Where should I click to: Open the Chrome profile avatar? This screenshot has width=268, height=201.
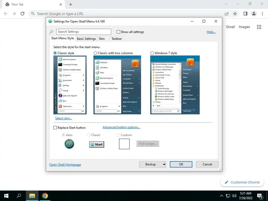pos(254,14)
